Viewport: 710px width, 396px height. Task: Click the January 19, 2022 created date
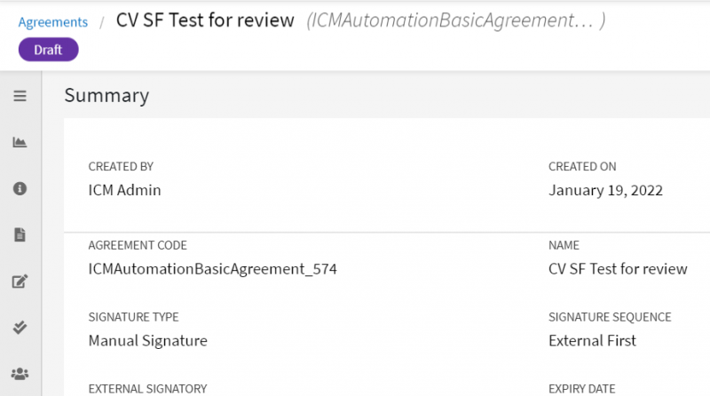[605, 189]
